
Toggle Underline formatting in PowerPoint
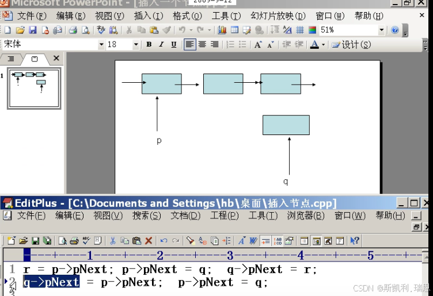point(174,44)
